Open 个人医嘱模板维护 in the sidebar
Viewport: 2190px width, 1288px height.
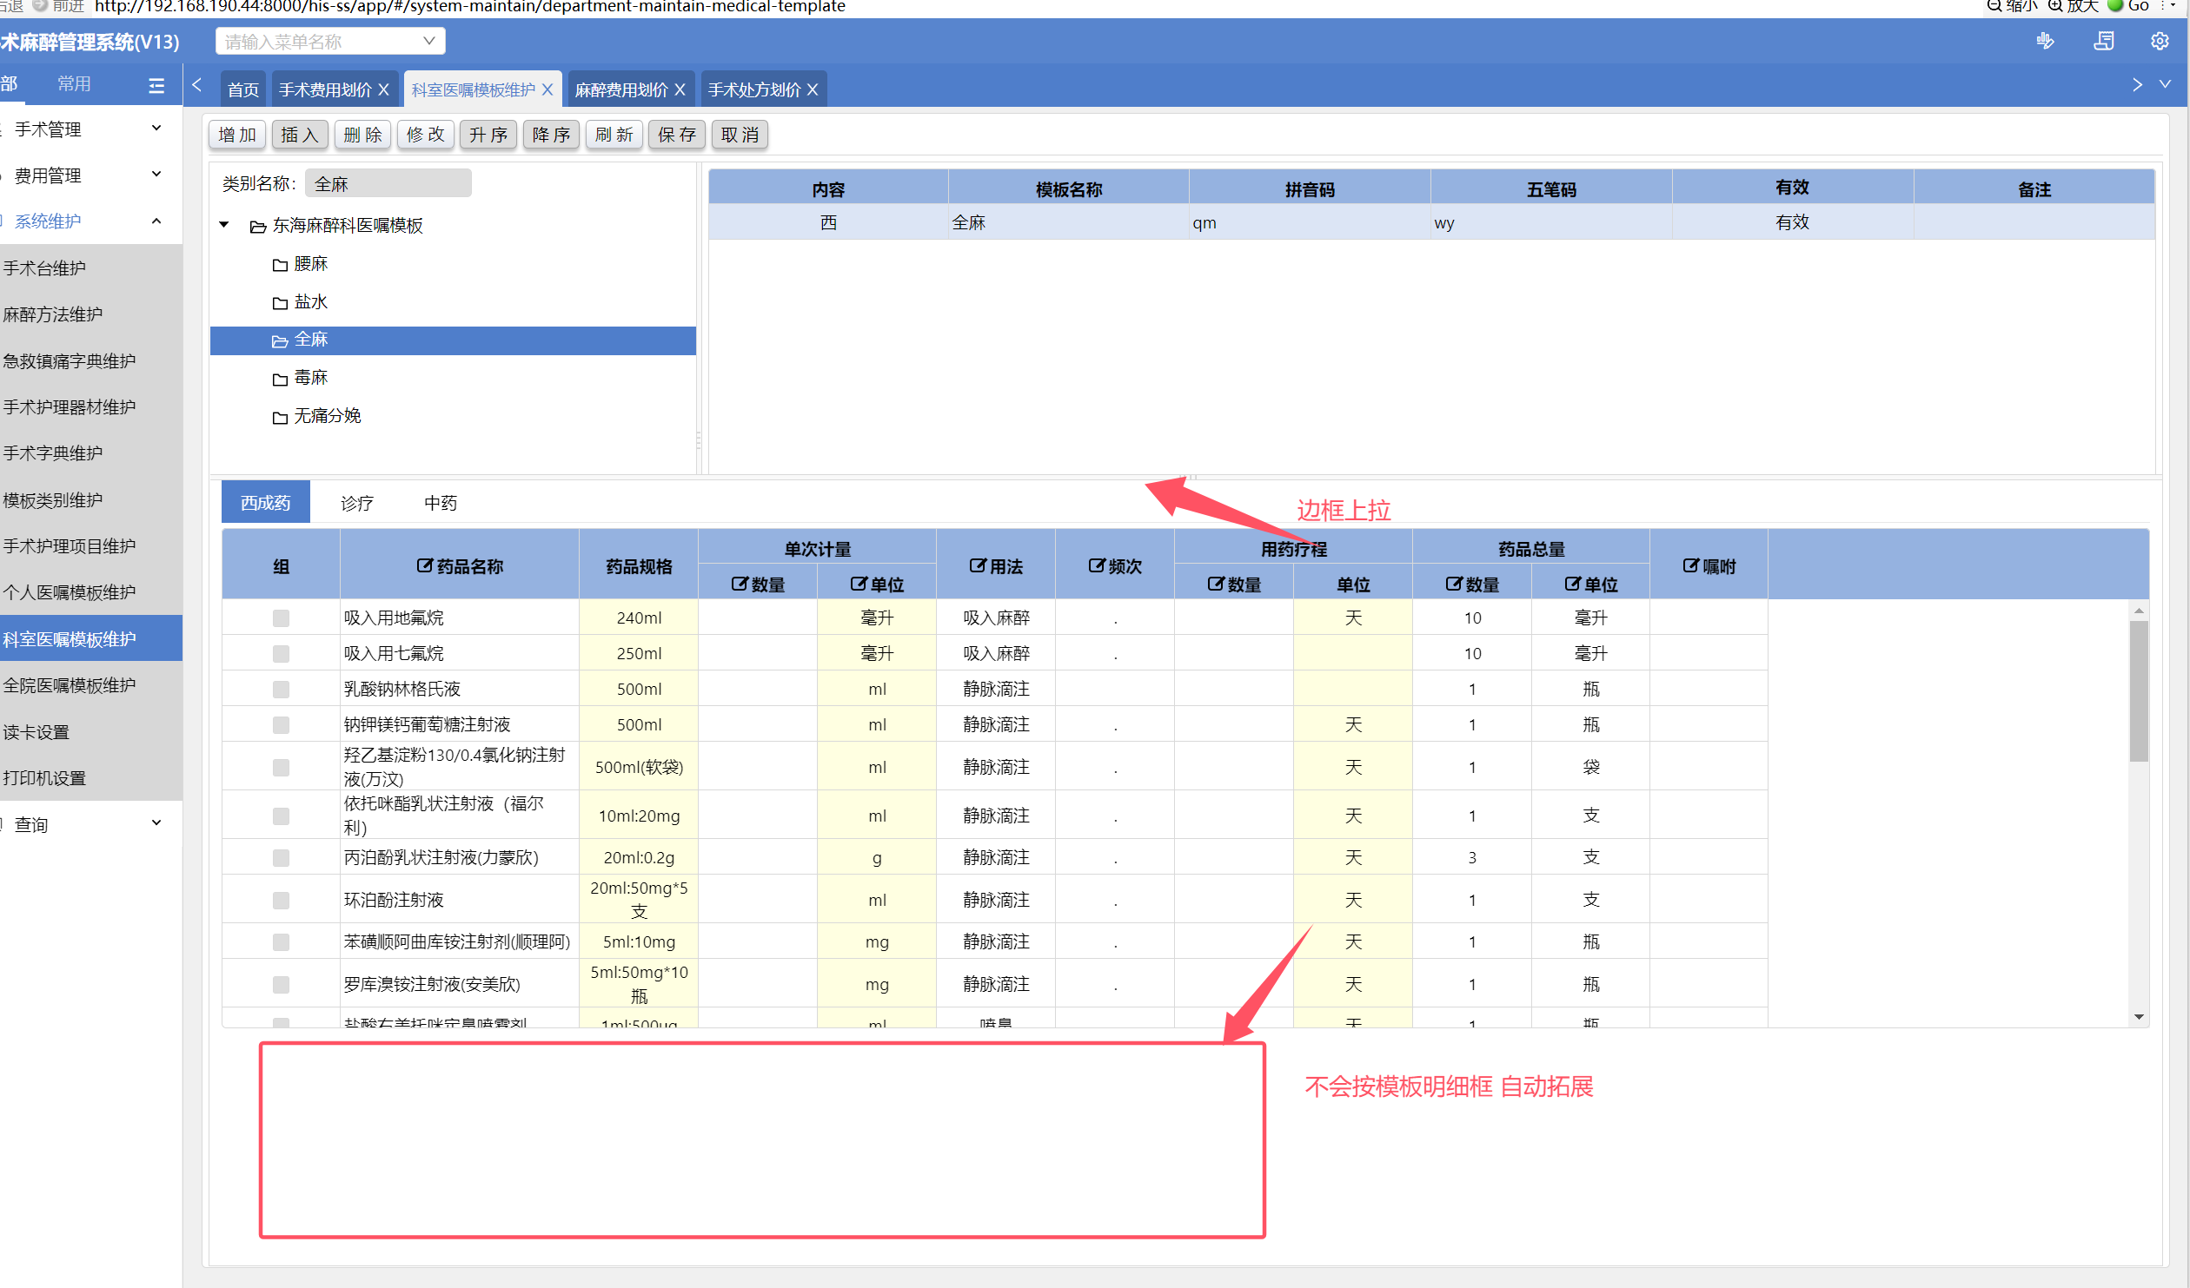pyautogui.click(x=70, y=592)
